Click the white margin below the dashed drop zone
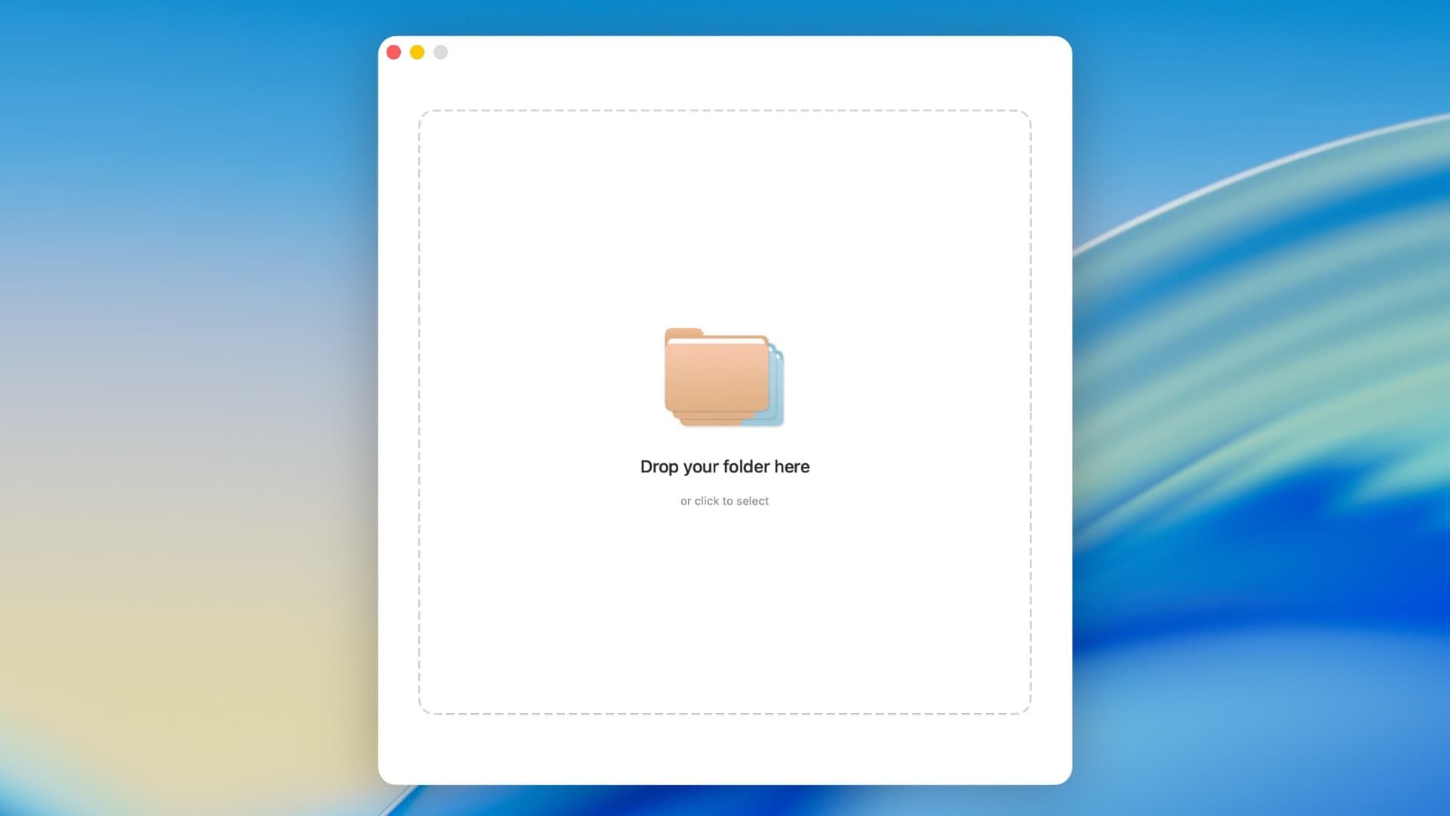1450x816 pixels. 724,750
